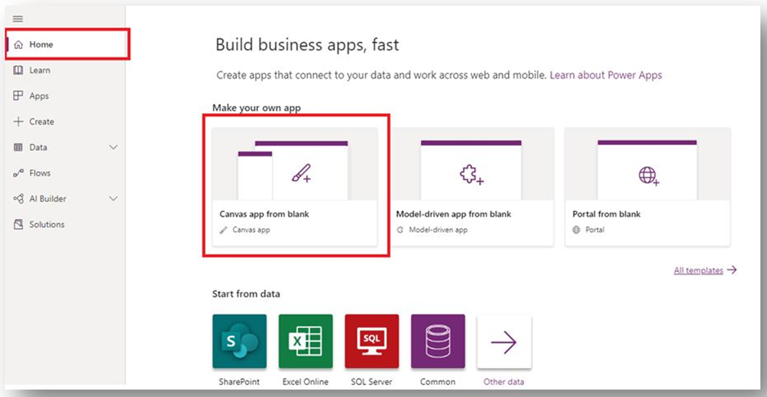The image size is (767, 397).
Task: Open Flows from the sidebar
Action: [40, 173]
